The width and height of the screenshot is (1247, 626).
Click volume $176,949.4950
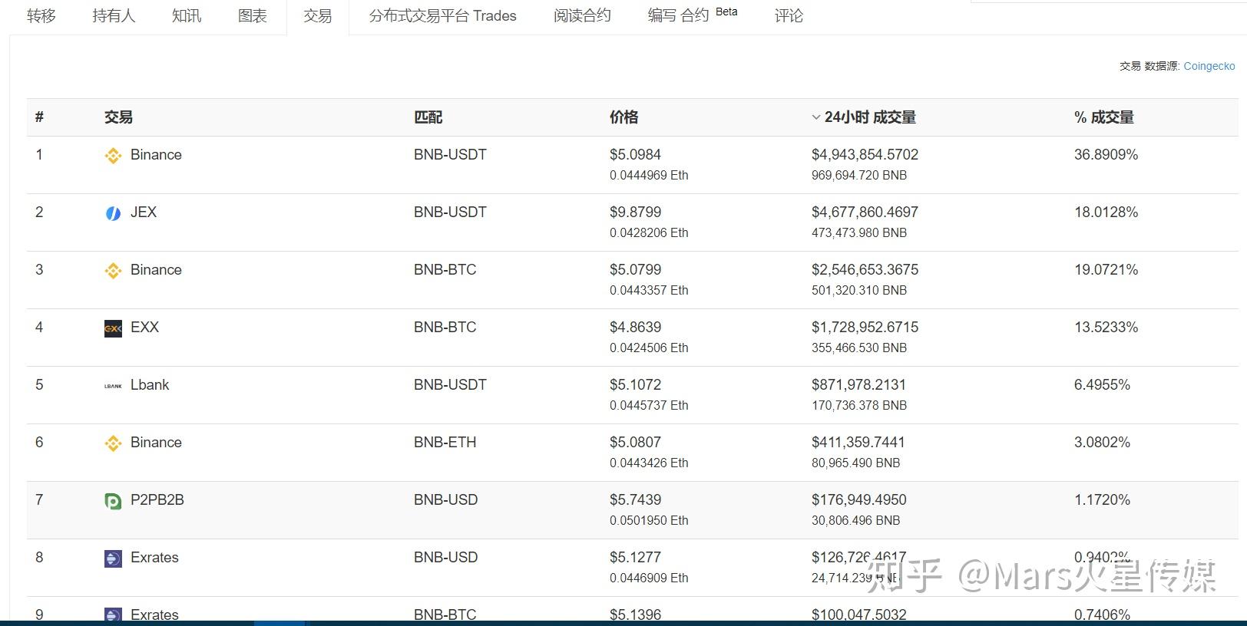pos(858,500)
